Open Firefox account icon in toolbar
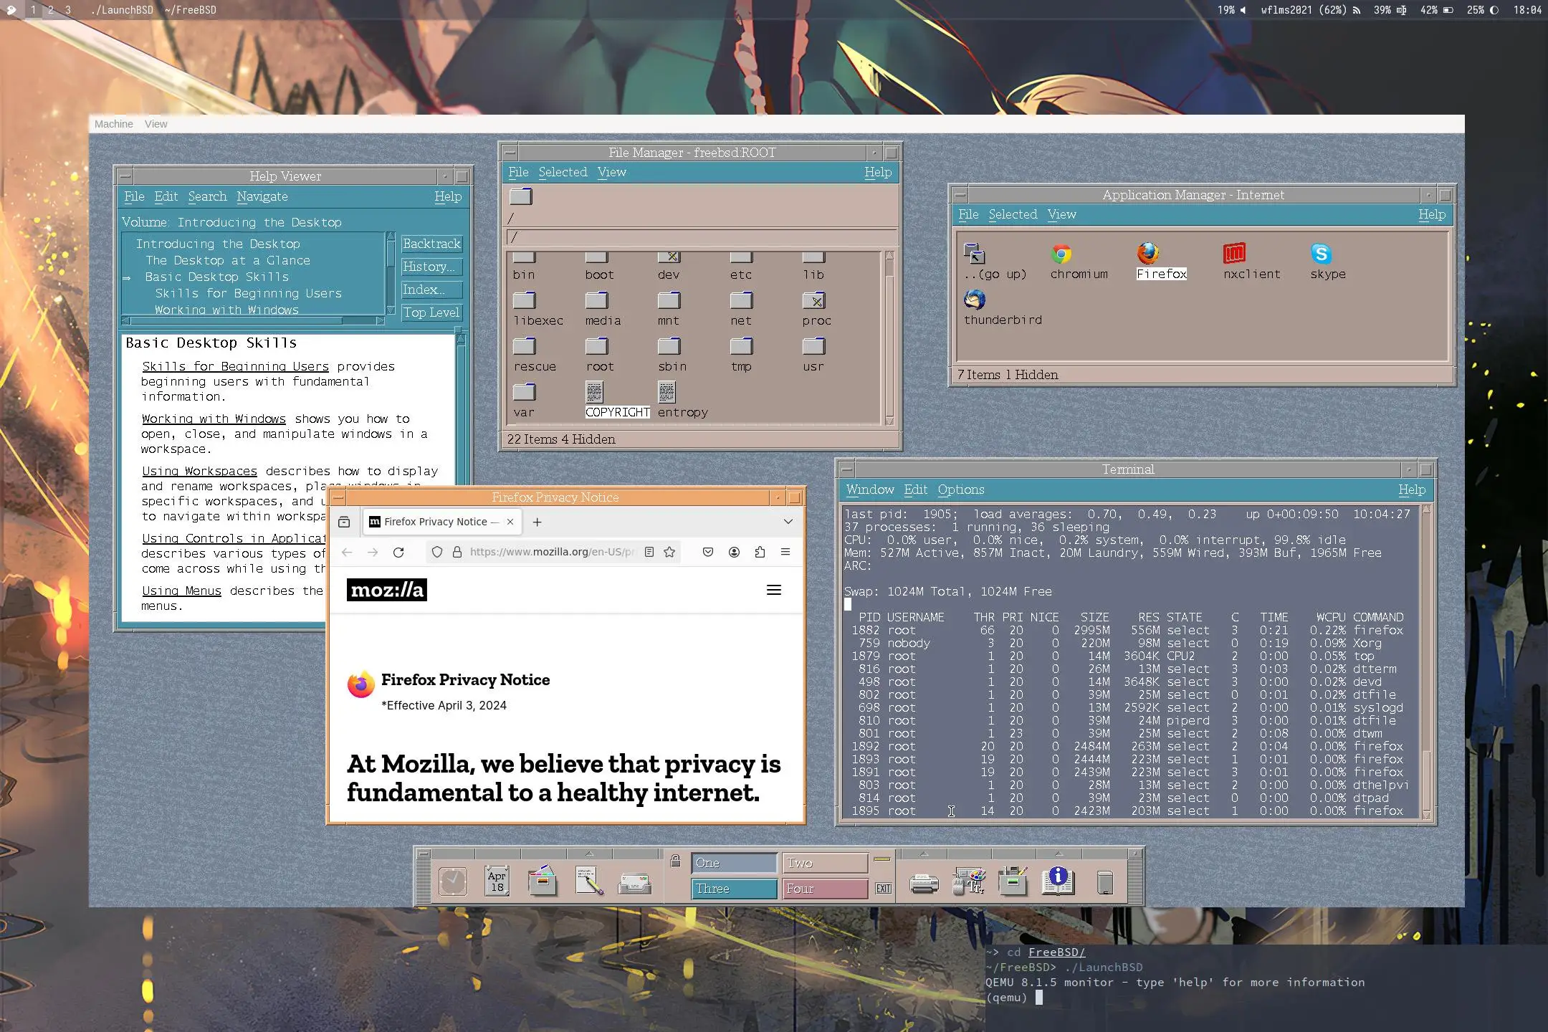Screen dimensions: 1548x1032 tap(734, 552)
